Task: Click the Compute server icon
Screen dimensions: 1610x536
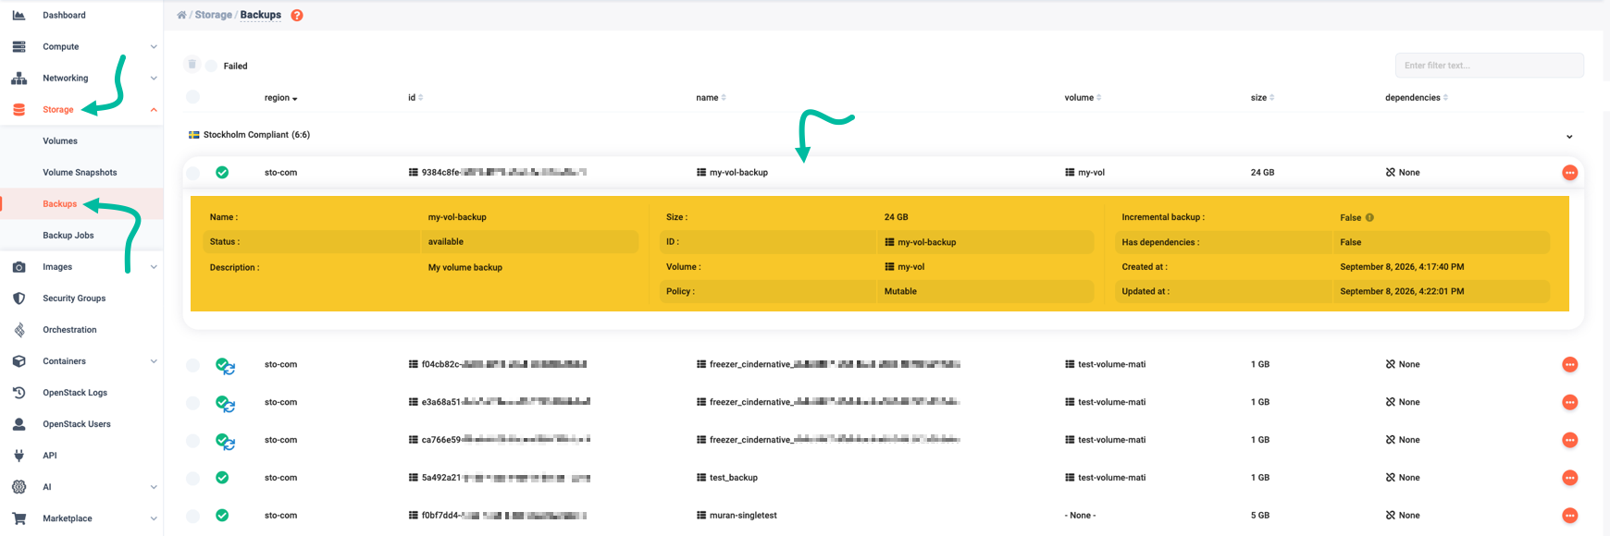Action: pos(19,46)
